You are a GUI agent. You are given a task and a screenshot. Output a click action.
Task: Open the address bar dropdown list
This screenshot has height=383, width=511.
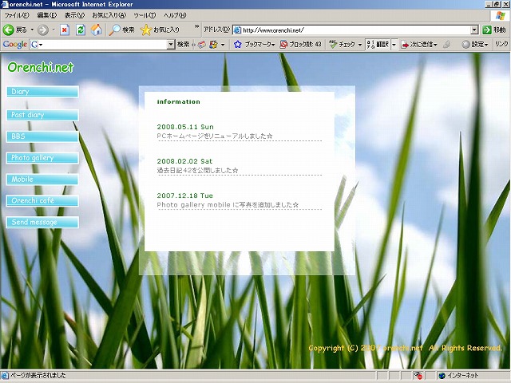(474, 30)
